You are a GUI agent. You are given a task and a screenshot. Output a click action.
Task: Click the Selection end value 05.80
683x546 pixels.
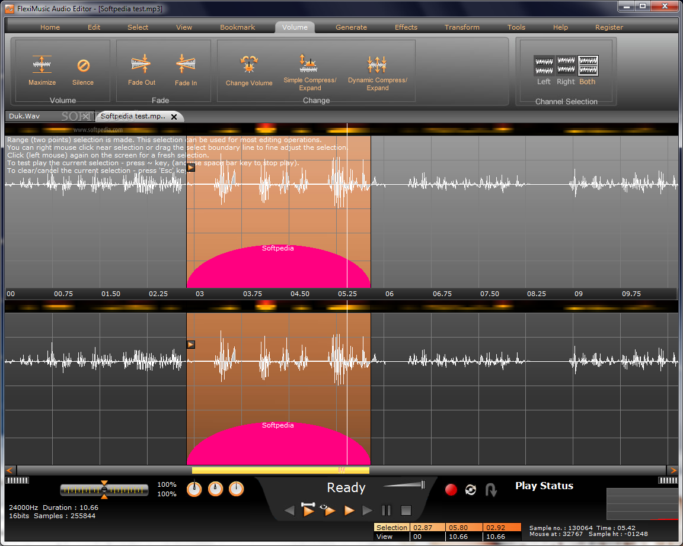[464, 527]
